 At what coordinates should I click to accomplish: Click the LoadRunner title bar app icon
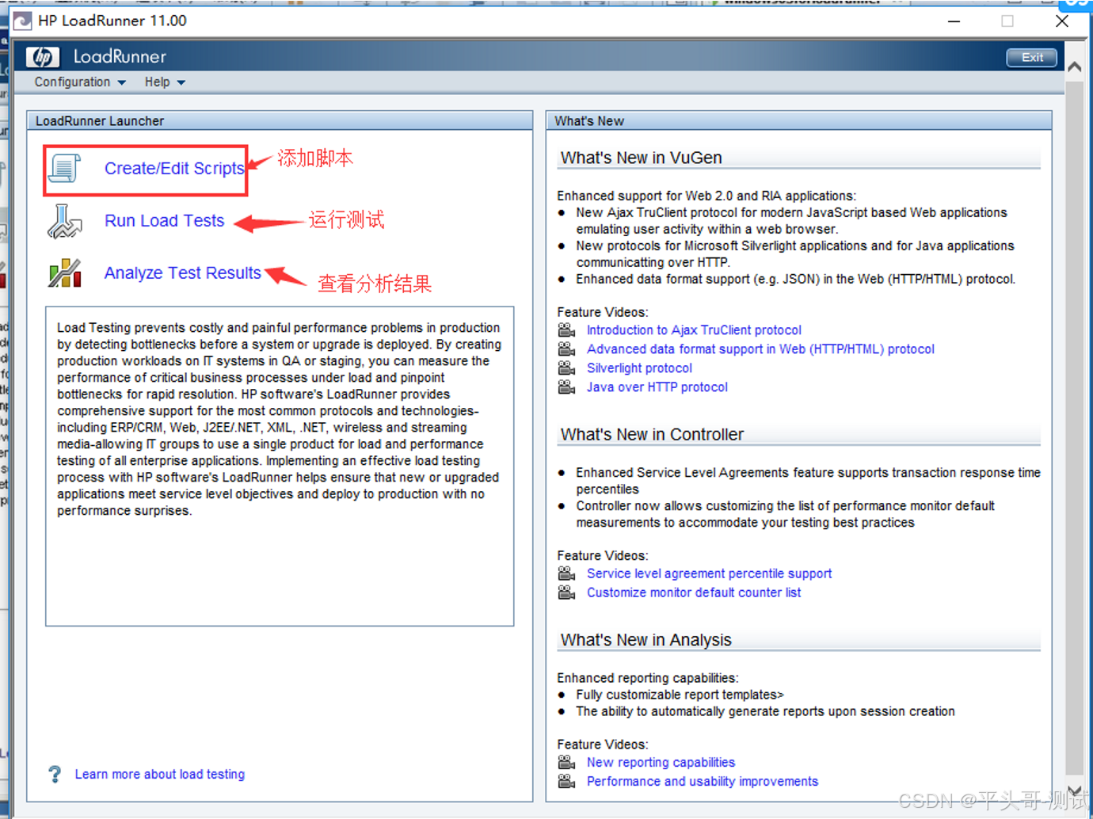coord(22,21)
